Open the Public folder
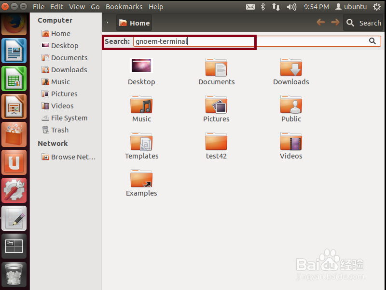Viewport: 386px width, 290px height. click(x=291, y=109)
